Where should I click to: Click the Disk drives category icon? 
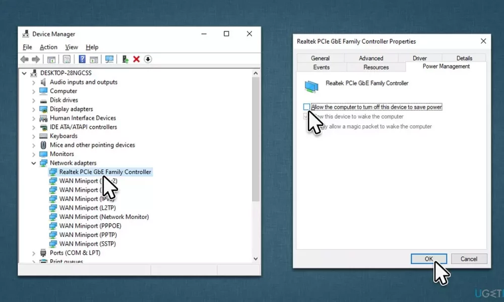click(x=43, y=100)
